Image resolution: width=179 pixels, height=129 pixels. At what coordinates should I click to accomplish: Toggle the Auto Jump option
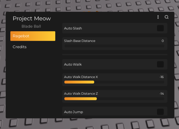click(160, 112)
